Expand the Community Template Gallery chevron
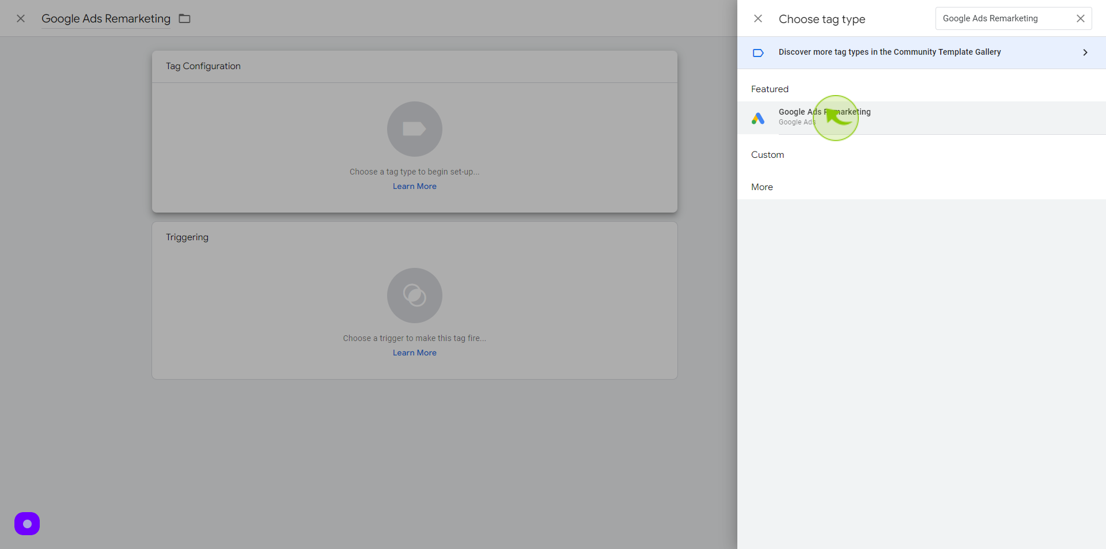The width and height of the screenshot is (1106, 549). pyautogui.click(x=1085, y=52)
